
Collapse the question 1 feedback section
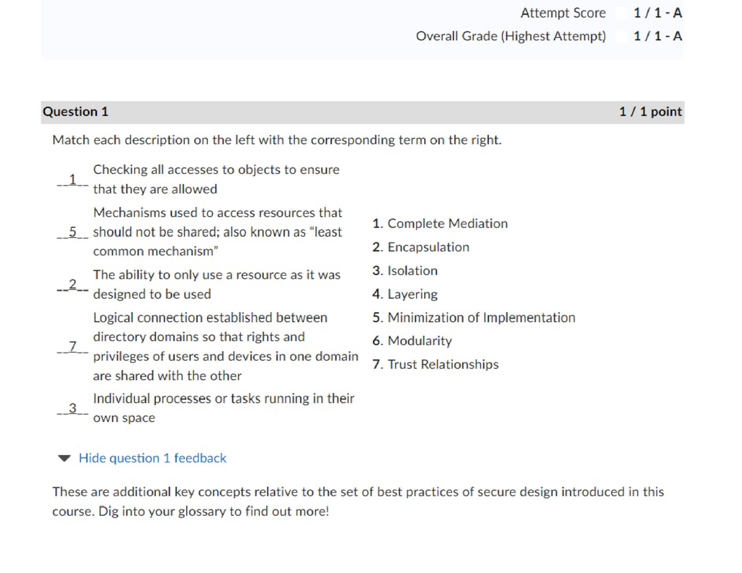[152, 458]
